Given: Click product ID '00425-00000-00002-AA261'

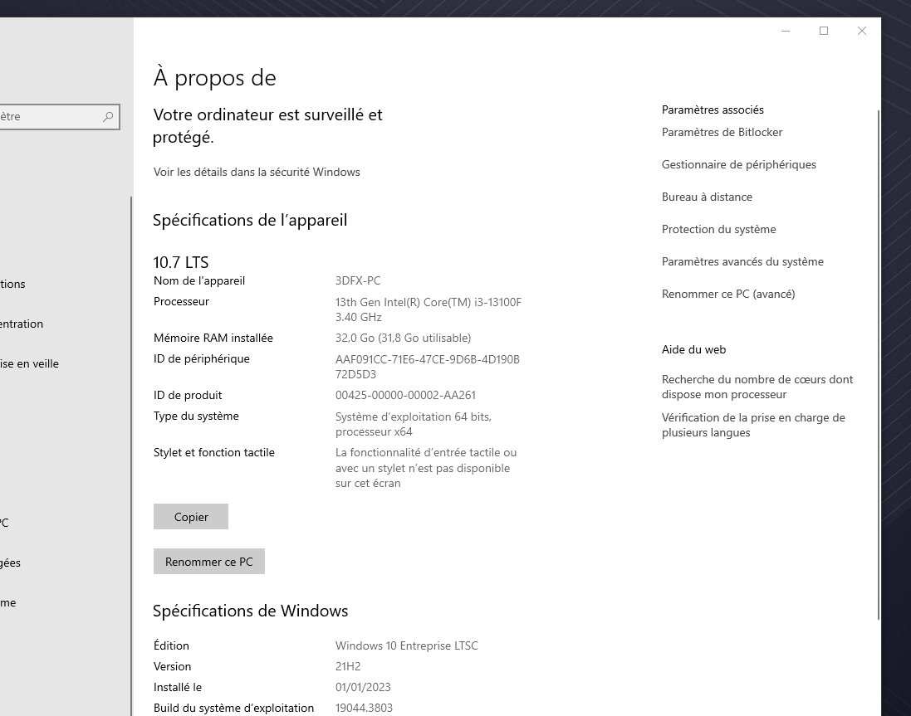Looking at the screenshot, I should coord(405,395).
